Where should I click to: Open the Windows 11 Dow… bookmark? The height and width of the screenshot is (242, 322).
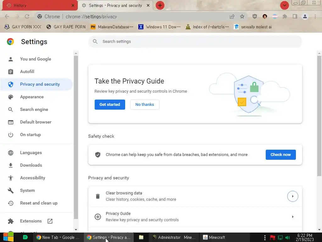click(x=159, y=27)
